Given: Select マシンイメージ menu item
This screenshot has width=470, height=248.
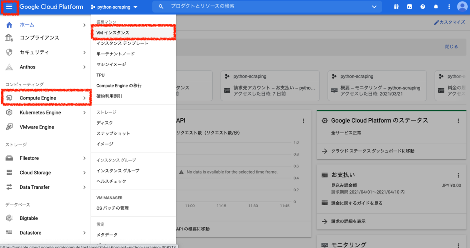Looking at the screenshot, I should point(134,64).
